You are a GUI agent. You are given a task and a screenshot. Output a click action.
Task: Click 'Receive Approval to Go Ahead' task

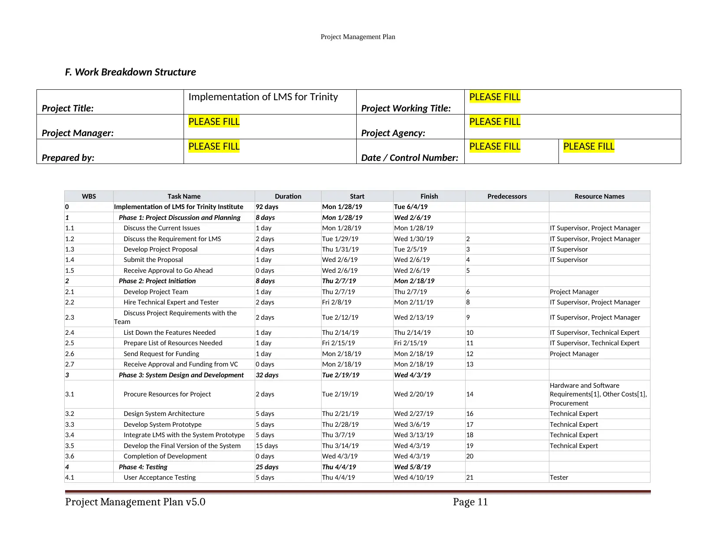coord(168,271)
